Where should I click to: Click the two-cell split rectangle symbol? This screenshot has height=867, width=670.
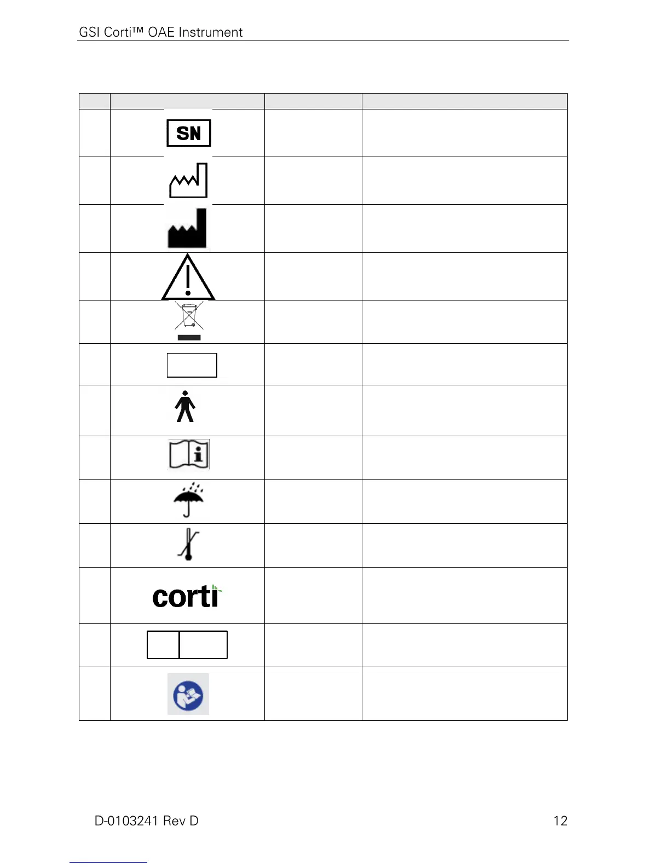(x=187, y=644)
